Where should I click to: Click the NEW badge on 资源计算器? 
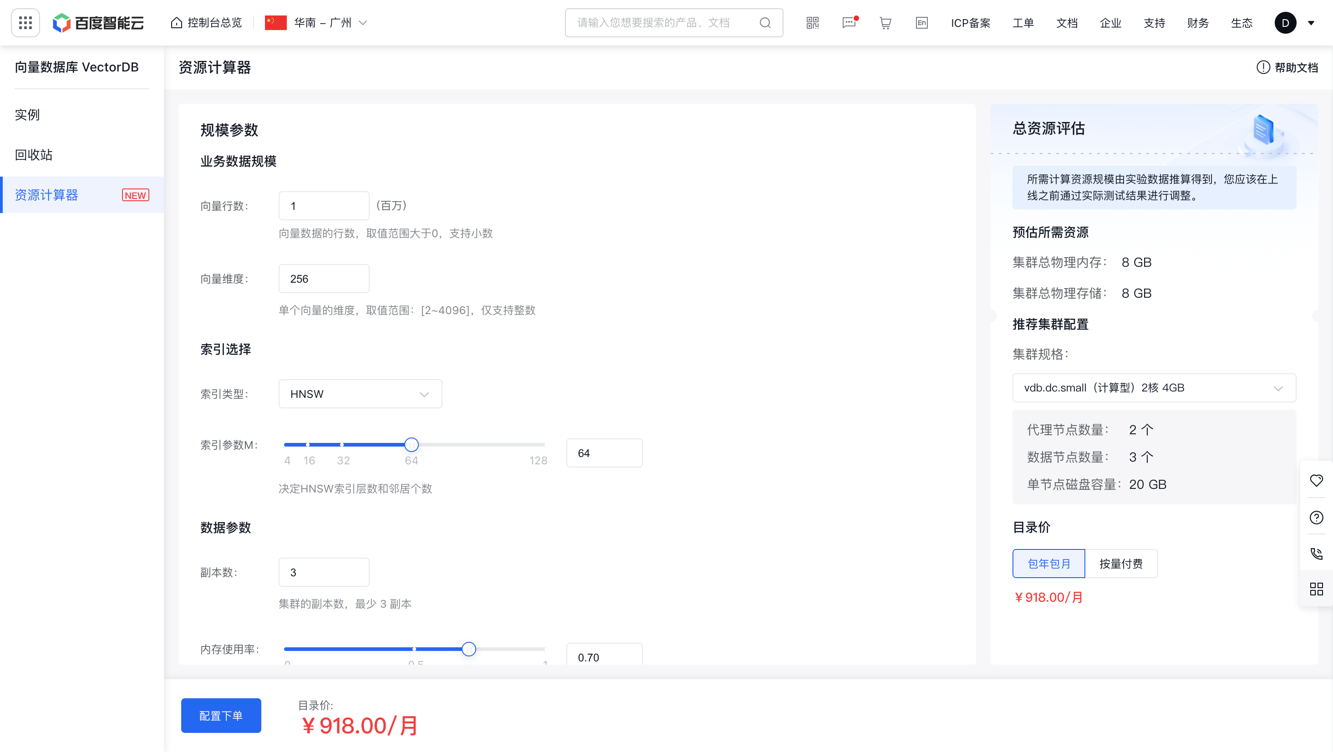coord(136,195)
